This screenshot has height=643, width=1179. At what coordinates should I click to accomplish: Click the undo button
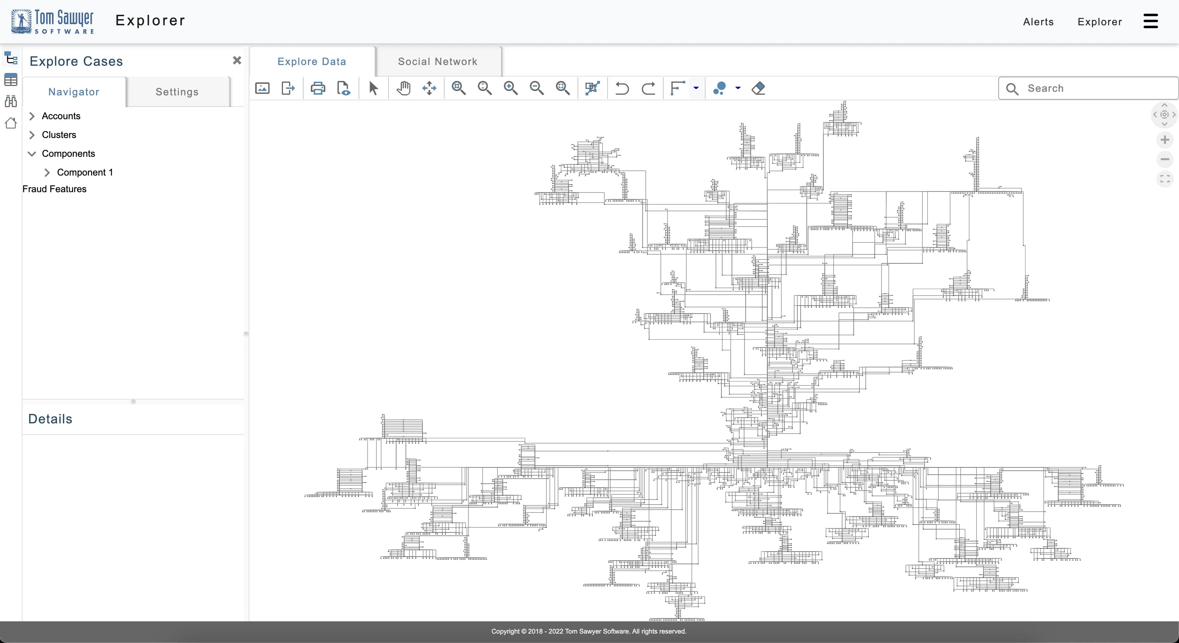click(623, 88)
